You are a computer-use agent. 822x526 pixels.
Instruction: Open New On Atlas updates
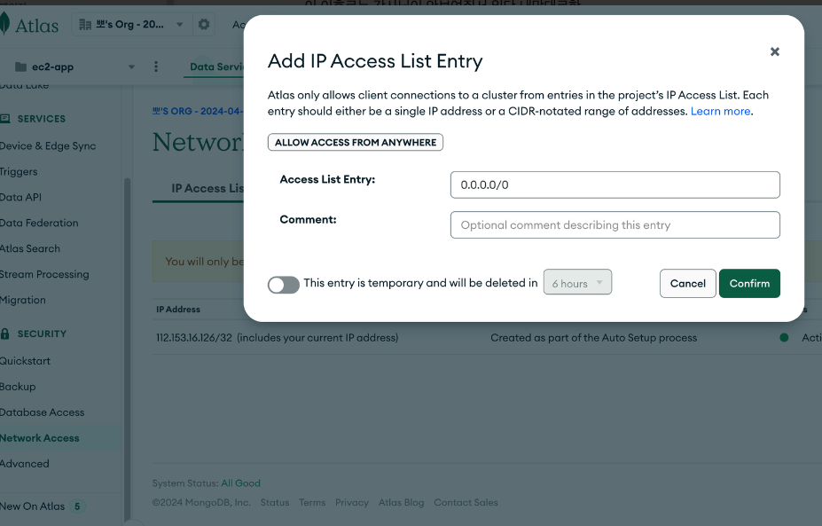[32, 506]
